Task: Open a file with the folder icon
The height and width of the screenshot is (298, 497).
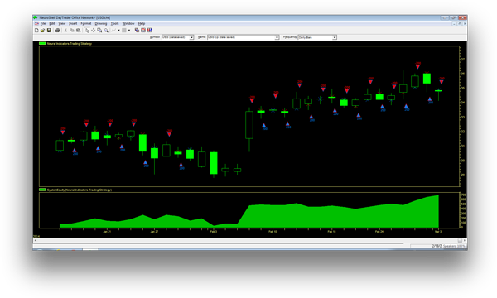Action: click(x=42, y=31)
